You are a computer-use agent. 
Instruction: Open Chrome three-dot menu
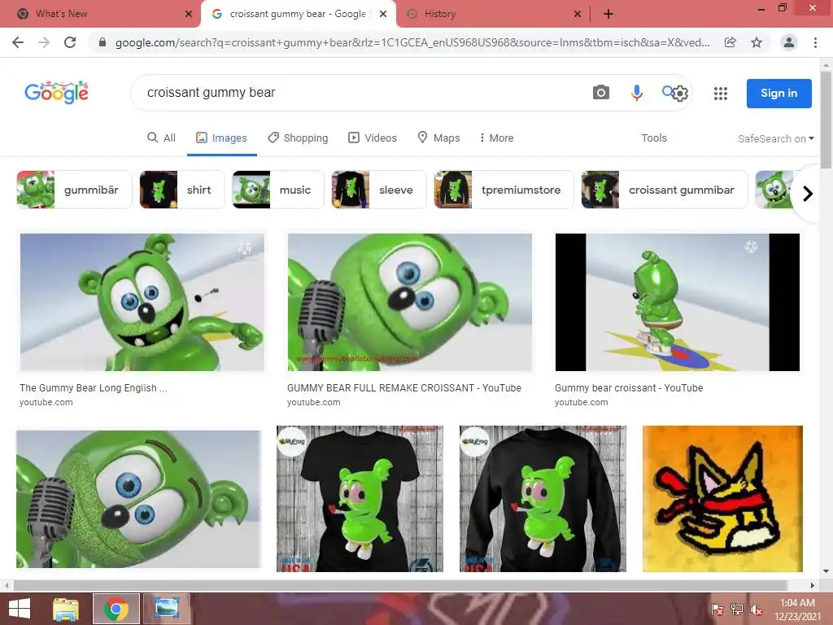pyautogui.click(x=815, y=42)
